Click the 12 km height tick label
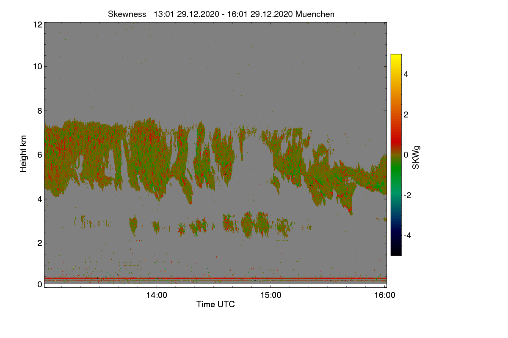 point(37,25)
